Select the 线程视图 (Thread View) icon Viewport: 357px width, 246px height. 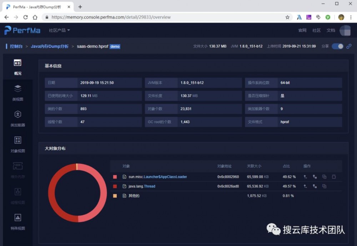click(x=17, y=196)
